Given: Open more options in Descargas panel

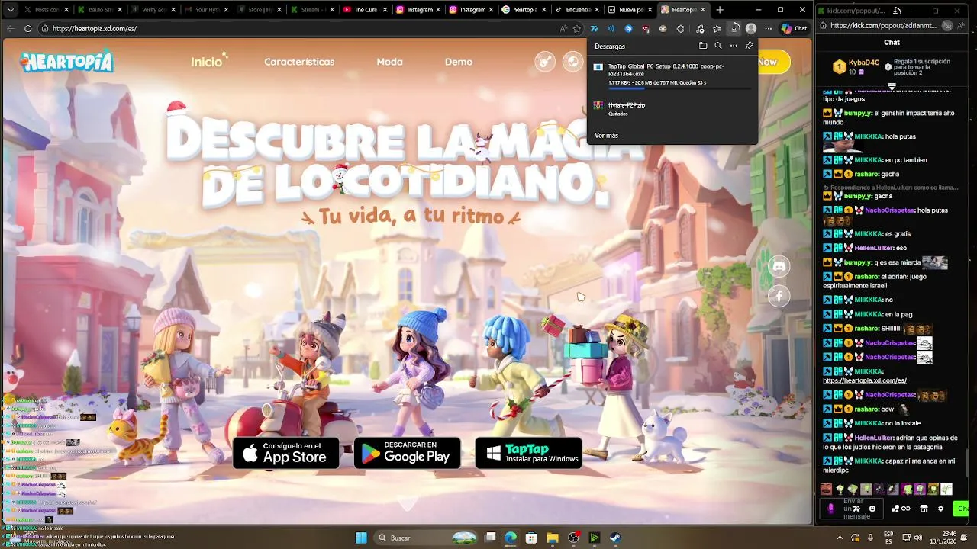Looking at the screenshot, I should pyautogui.click(x=734, y=46).
